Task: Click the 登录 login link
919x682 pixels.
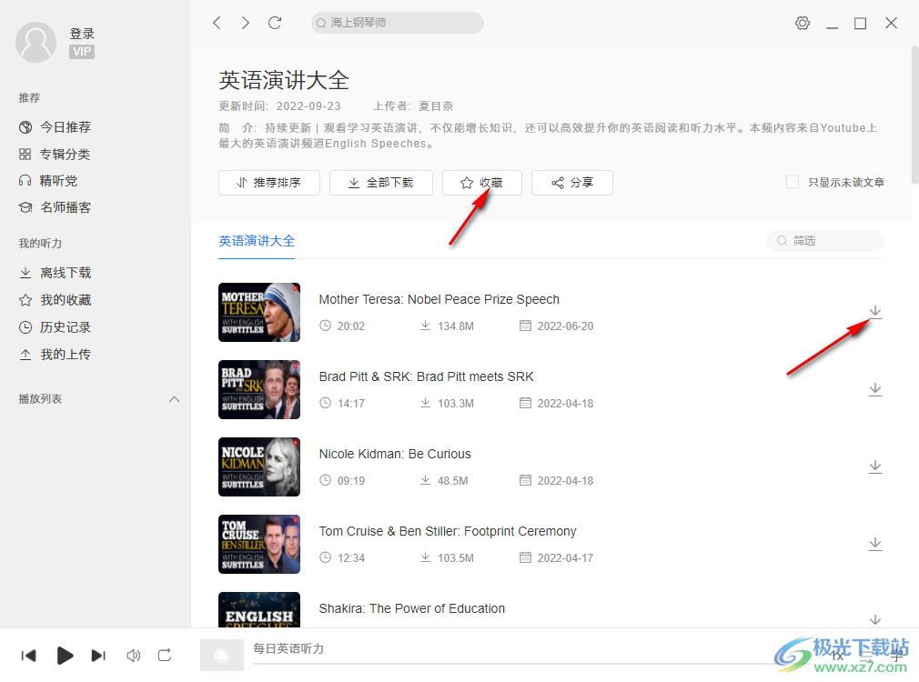Action: [x=82, y=34]
